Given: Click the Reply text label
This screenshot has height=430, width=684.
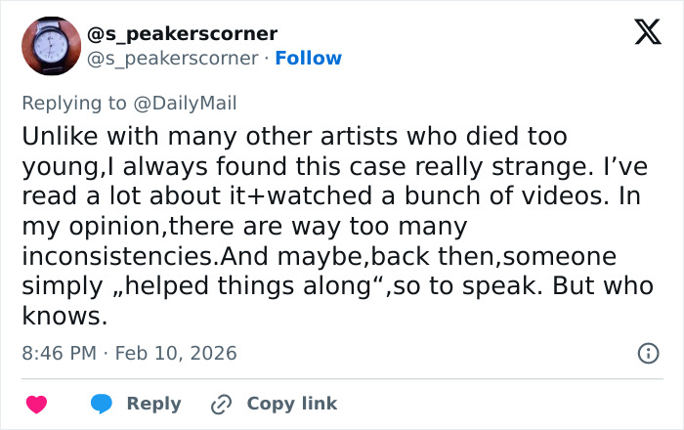Looking at the screenshot, I should click(x=153, y=404).
